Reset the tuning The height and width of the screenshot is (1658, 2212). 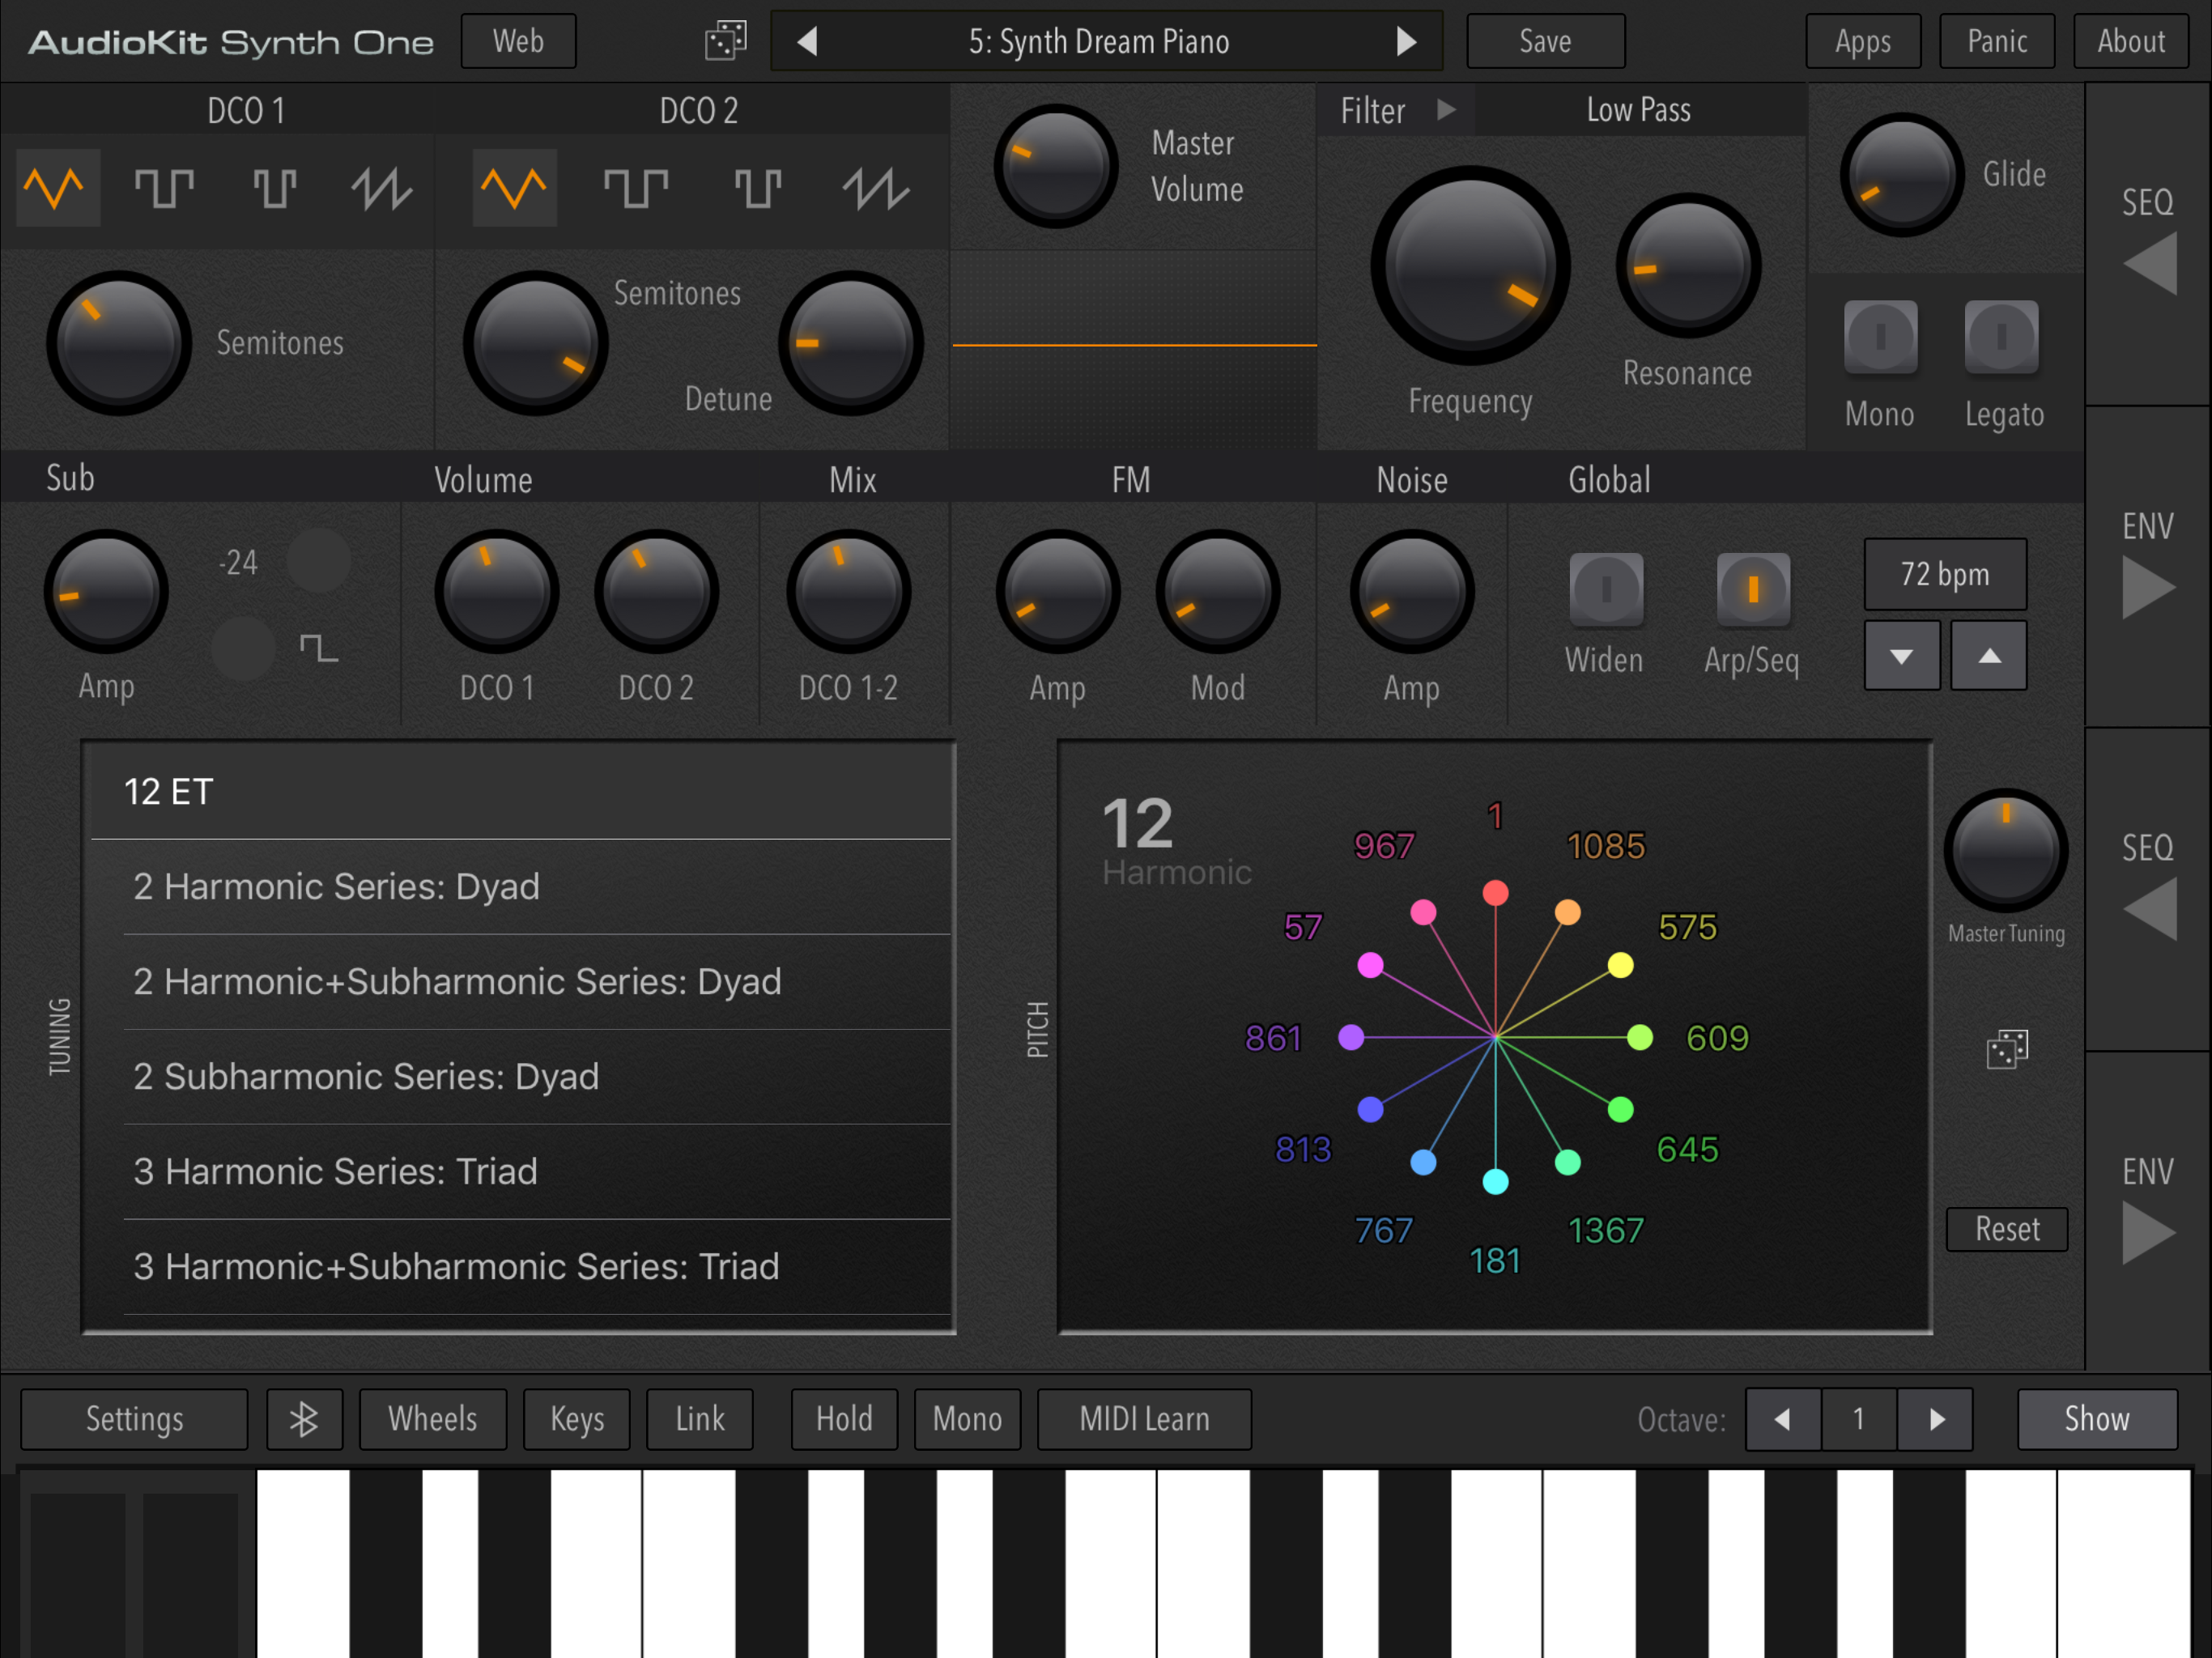[2007, 1229]
